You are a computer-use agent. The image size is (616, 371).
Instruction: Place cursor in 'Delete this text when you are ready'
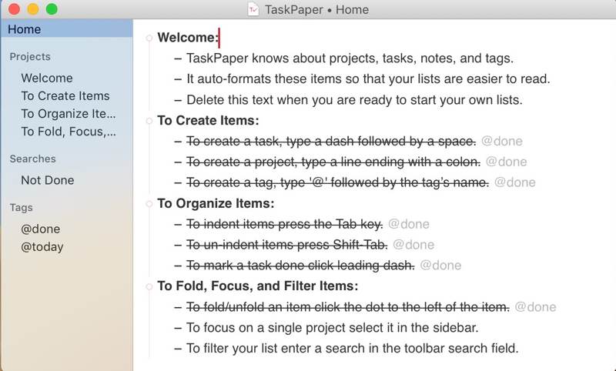click(355, 100)
